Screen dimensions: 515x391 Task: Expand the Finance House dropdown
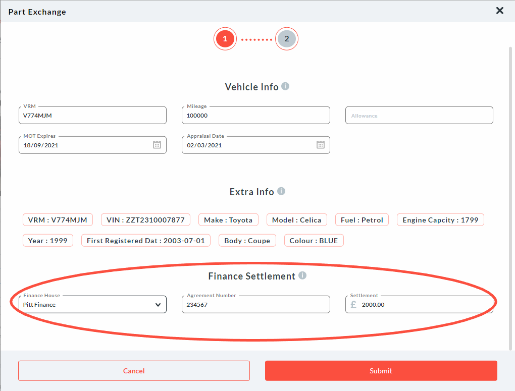[158, 305]
